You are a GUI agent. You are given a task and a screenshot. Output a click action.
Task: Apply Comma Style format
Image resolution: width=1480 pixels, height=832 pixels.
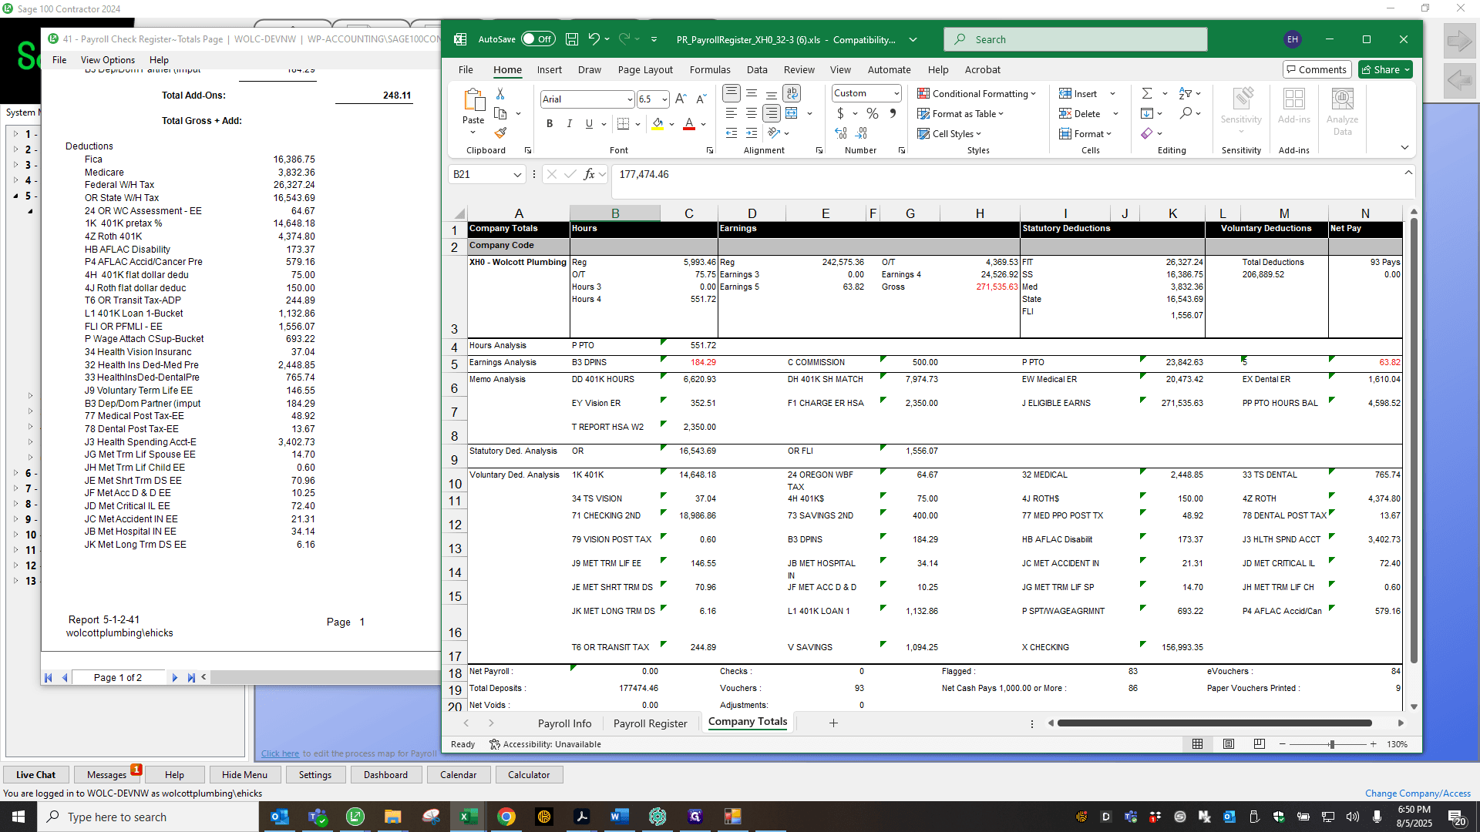click(893, 113)
